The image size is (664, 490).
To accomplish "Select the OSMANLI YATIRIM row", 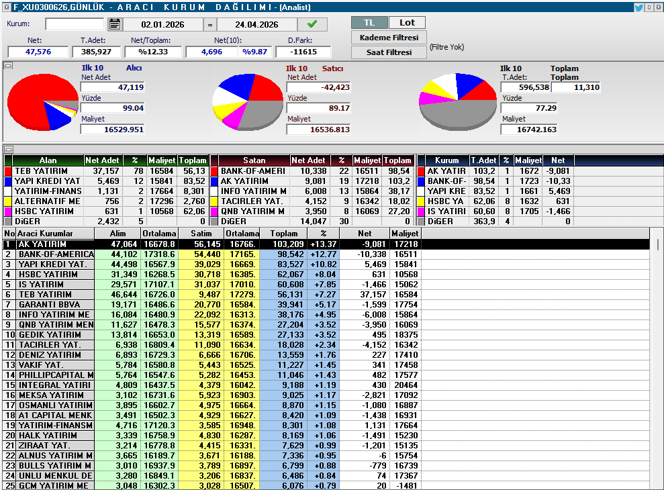I will click(x=326, y=405).
